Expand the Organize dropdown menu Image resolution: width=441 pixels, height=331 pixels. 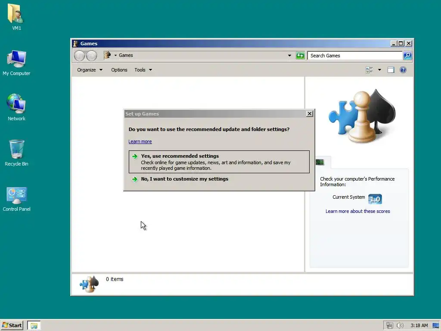90,70
